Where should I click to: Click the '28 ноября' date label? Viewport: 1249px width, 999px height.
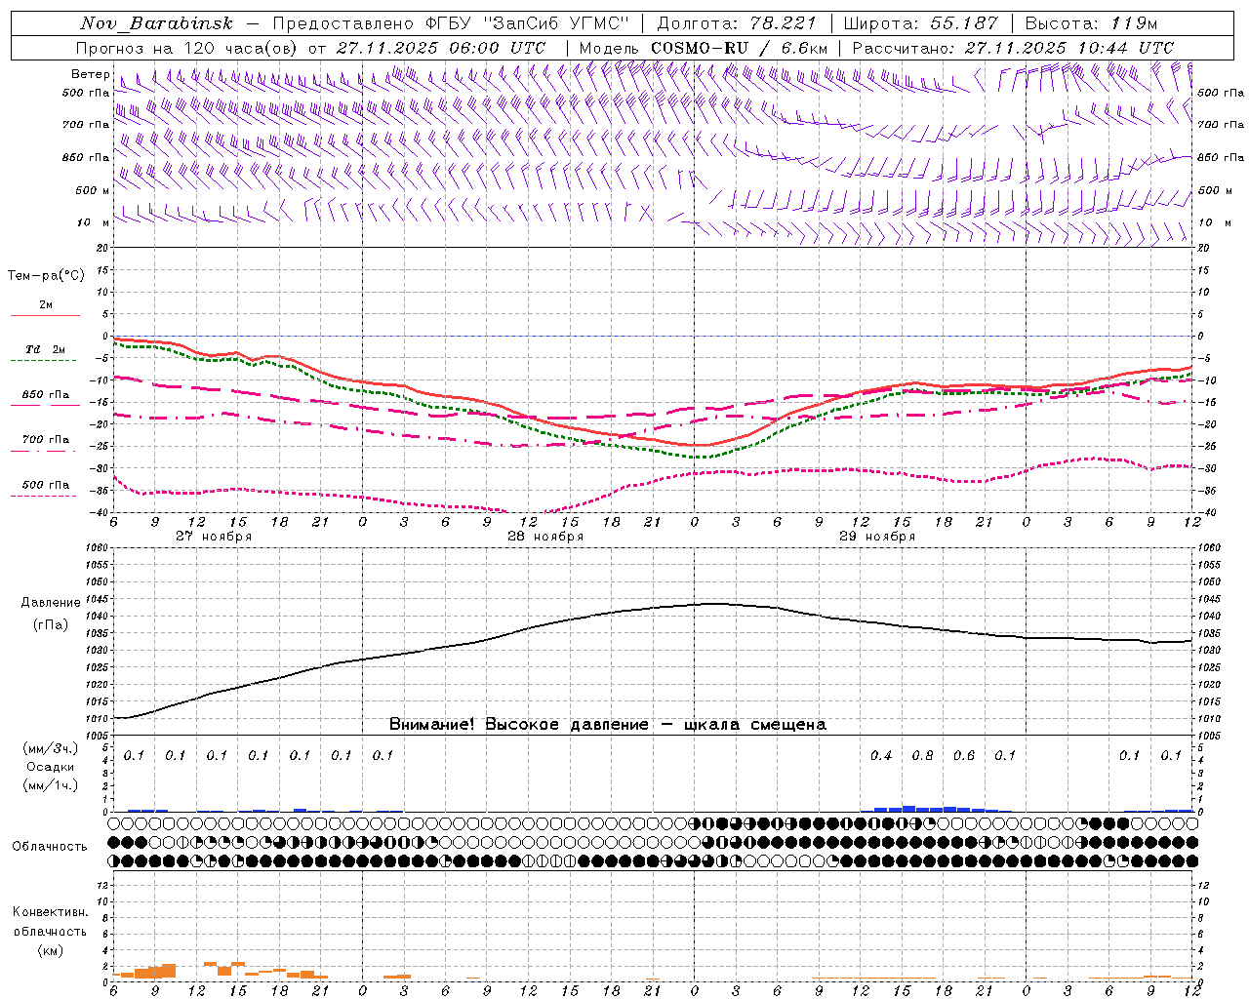point(545,537)
